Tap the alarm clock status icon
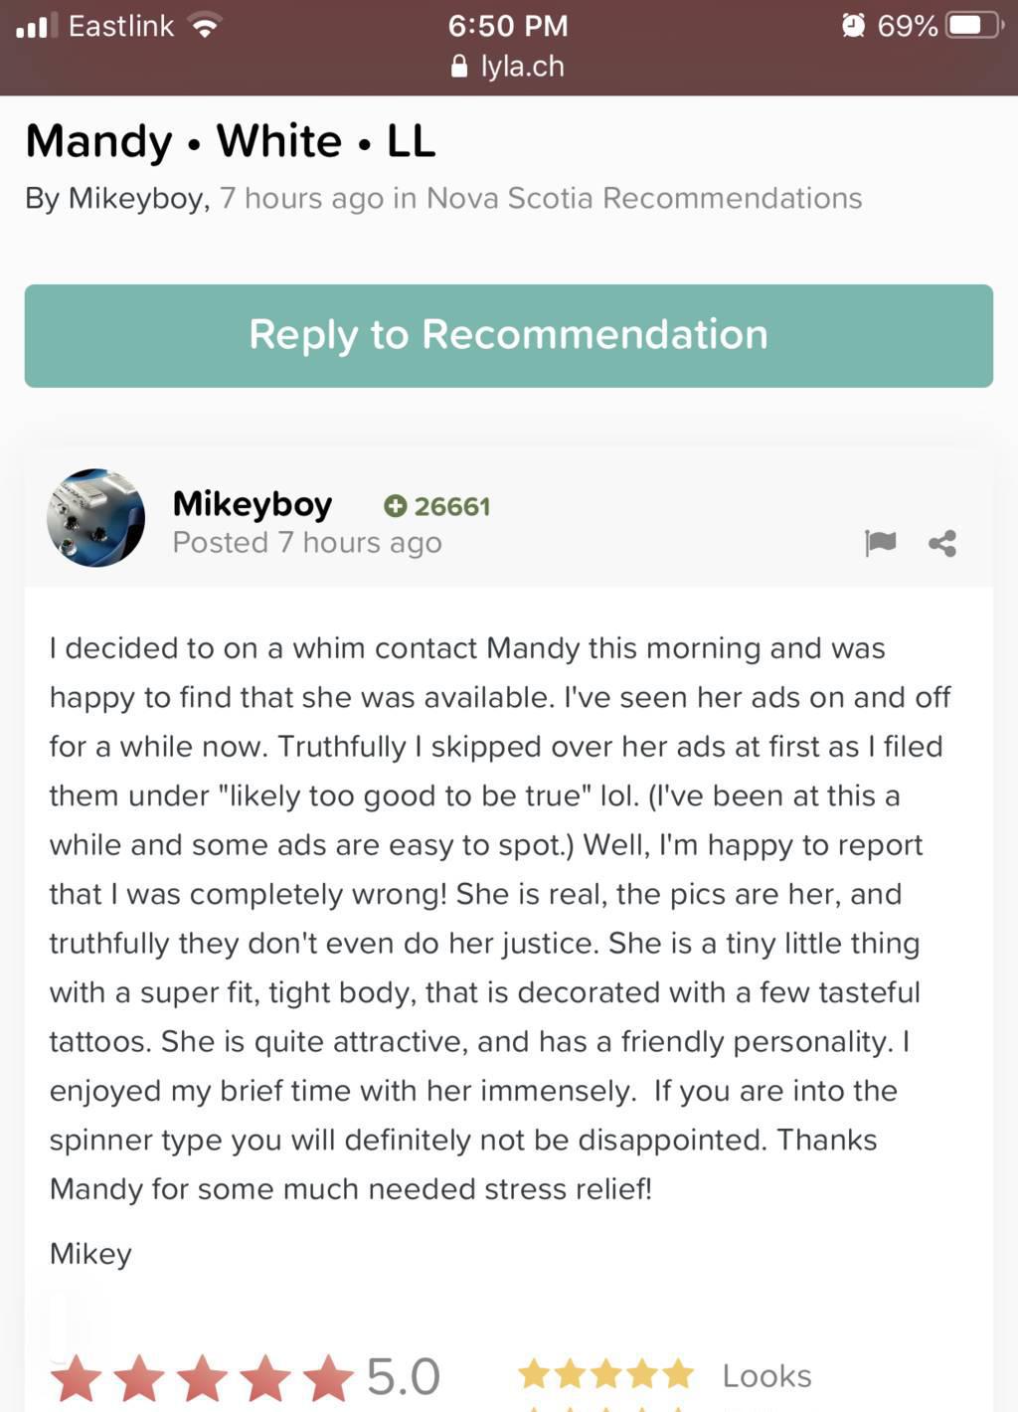Screen dimensions: 1018x1412 coord(853,25)
